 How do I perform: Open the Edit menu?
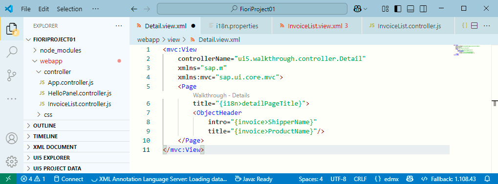(43, 9)
